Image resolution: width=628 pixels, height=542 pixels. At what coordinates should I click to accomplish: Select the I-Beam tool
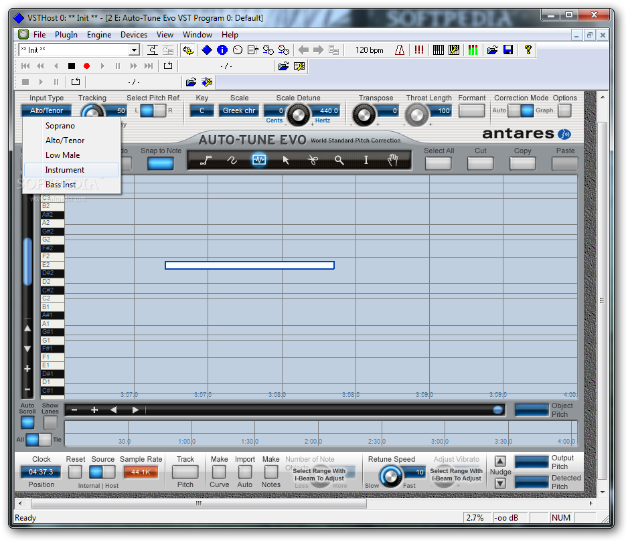366,160
